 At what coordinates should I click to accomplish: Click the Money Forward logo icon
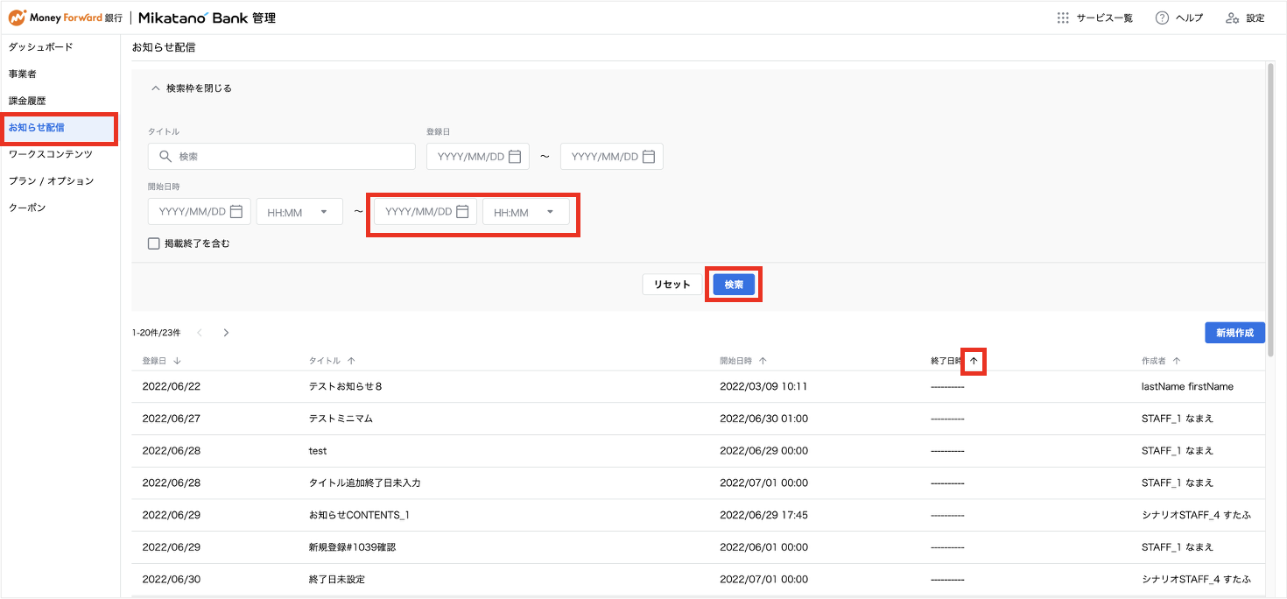[x=17, y=18]
